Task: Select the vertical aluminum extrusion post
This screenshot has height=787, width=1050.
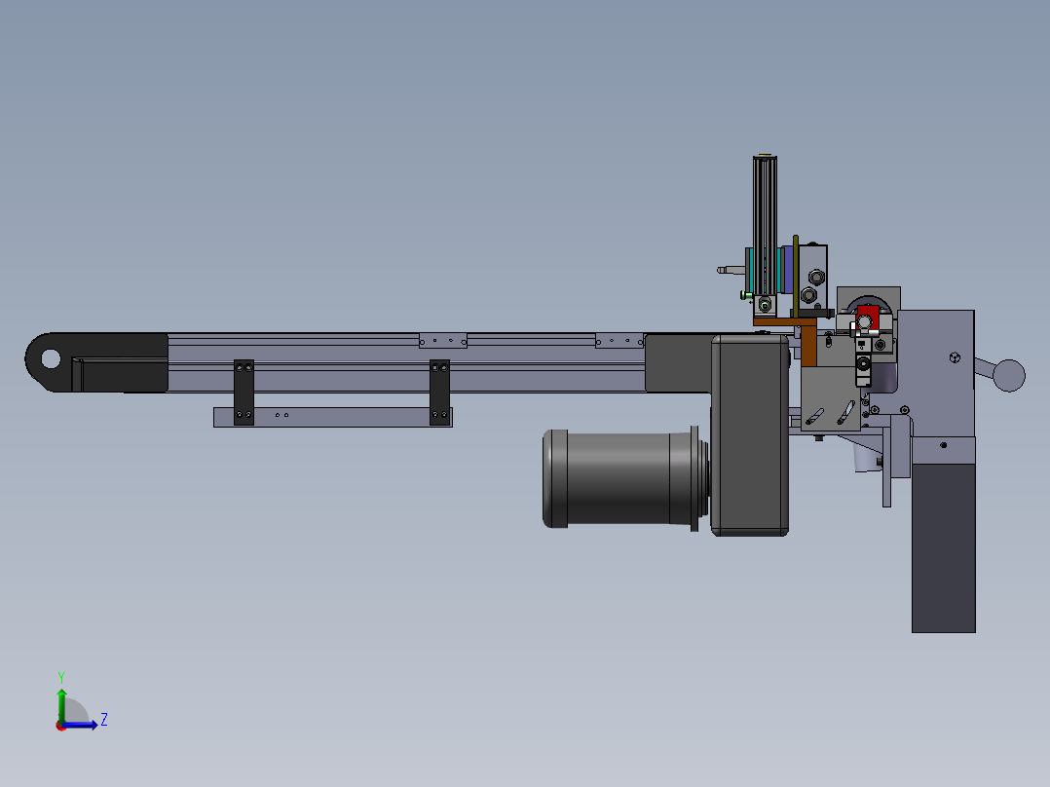Action: 764,219
